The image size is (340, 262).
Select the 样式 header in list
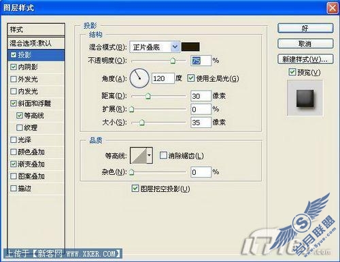(x=36, y=29)
